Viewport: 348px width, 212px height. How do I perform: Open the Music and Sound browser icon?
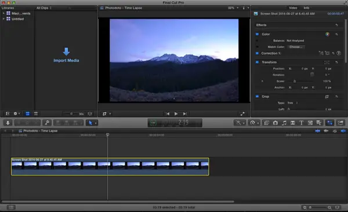click(x=284, y=123)
